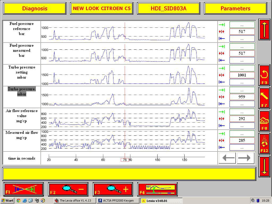Viewport: 272px width, 204px height.
Task: Click the HDI_SID803A header button
Action: click(169, 8)
